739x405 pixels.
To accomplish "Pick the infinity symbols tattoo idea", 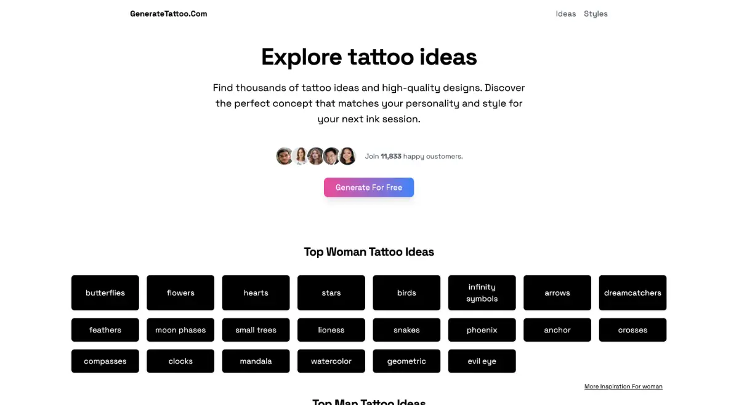I will 482,293.
